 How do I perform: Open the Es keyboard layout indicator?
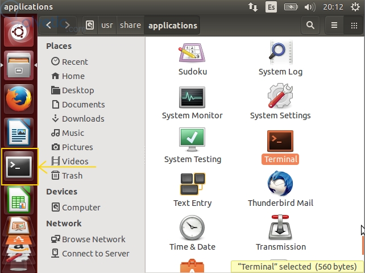pos(271,7)
